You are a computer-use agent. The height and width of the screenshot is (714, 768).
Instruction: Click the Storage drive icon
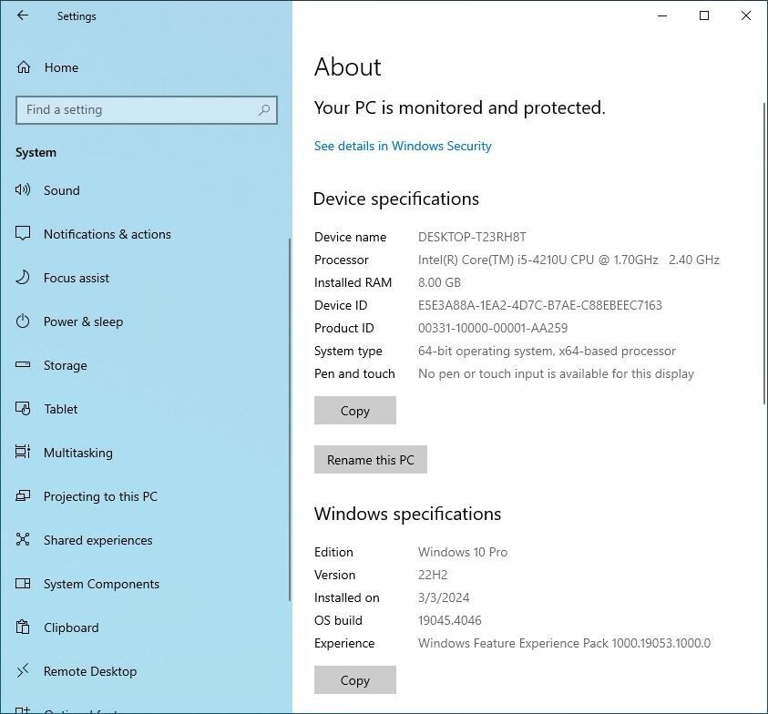click(x=23, y=365)
